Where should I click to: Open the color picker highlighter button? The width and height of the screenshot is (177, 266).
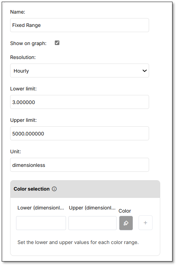point(126,223)
